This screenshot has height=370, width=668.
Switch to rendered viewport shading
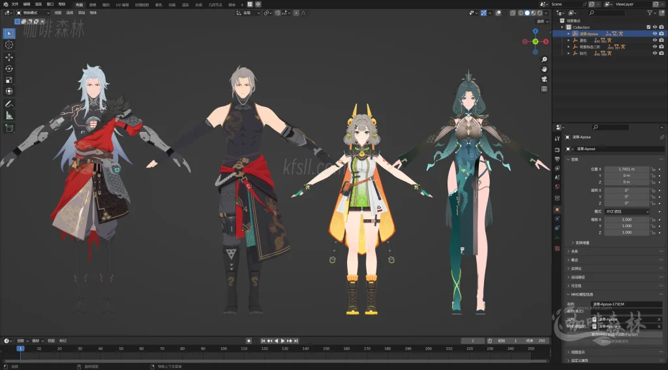[539, 13]
